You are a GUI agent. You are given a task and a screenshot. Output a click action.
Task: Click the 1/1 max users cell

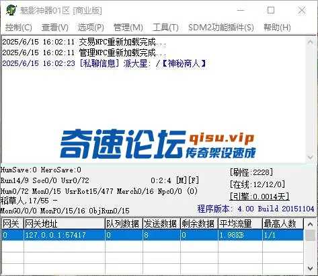pos(283,235)
